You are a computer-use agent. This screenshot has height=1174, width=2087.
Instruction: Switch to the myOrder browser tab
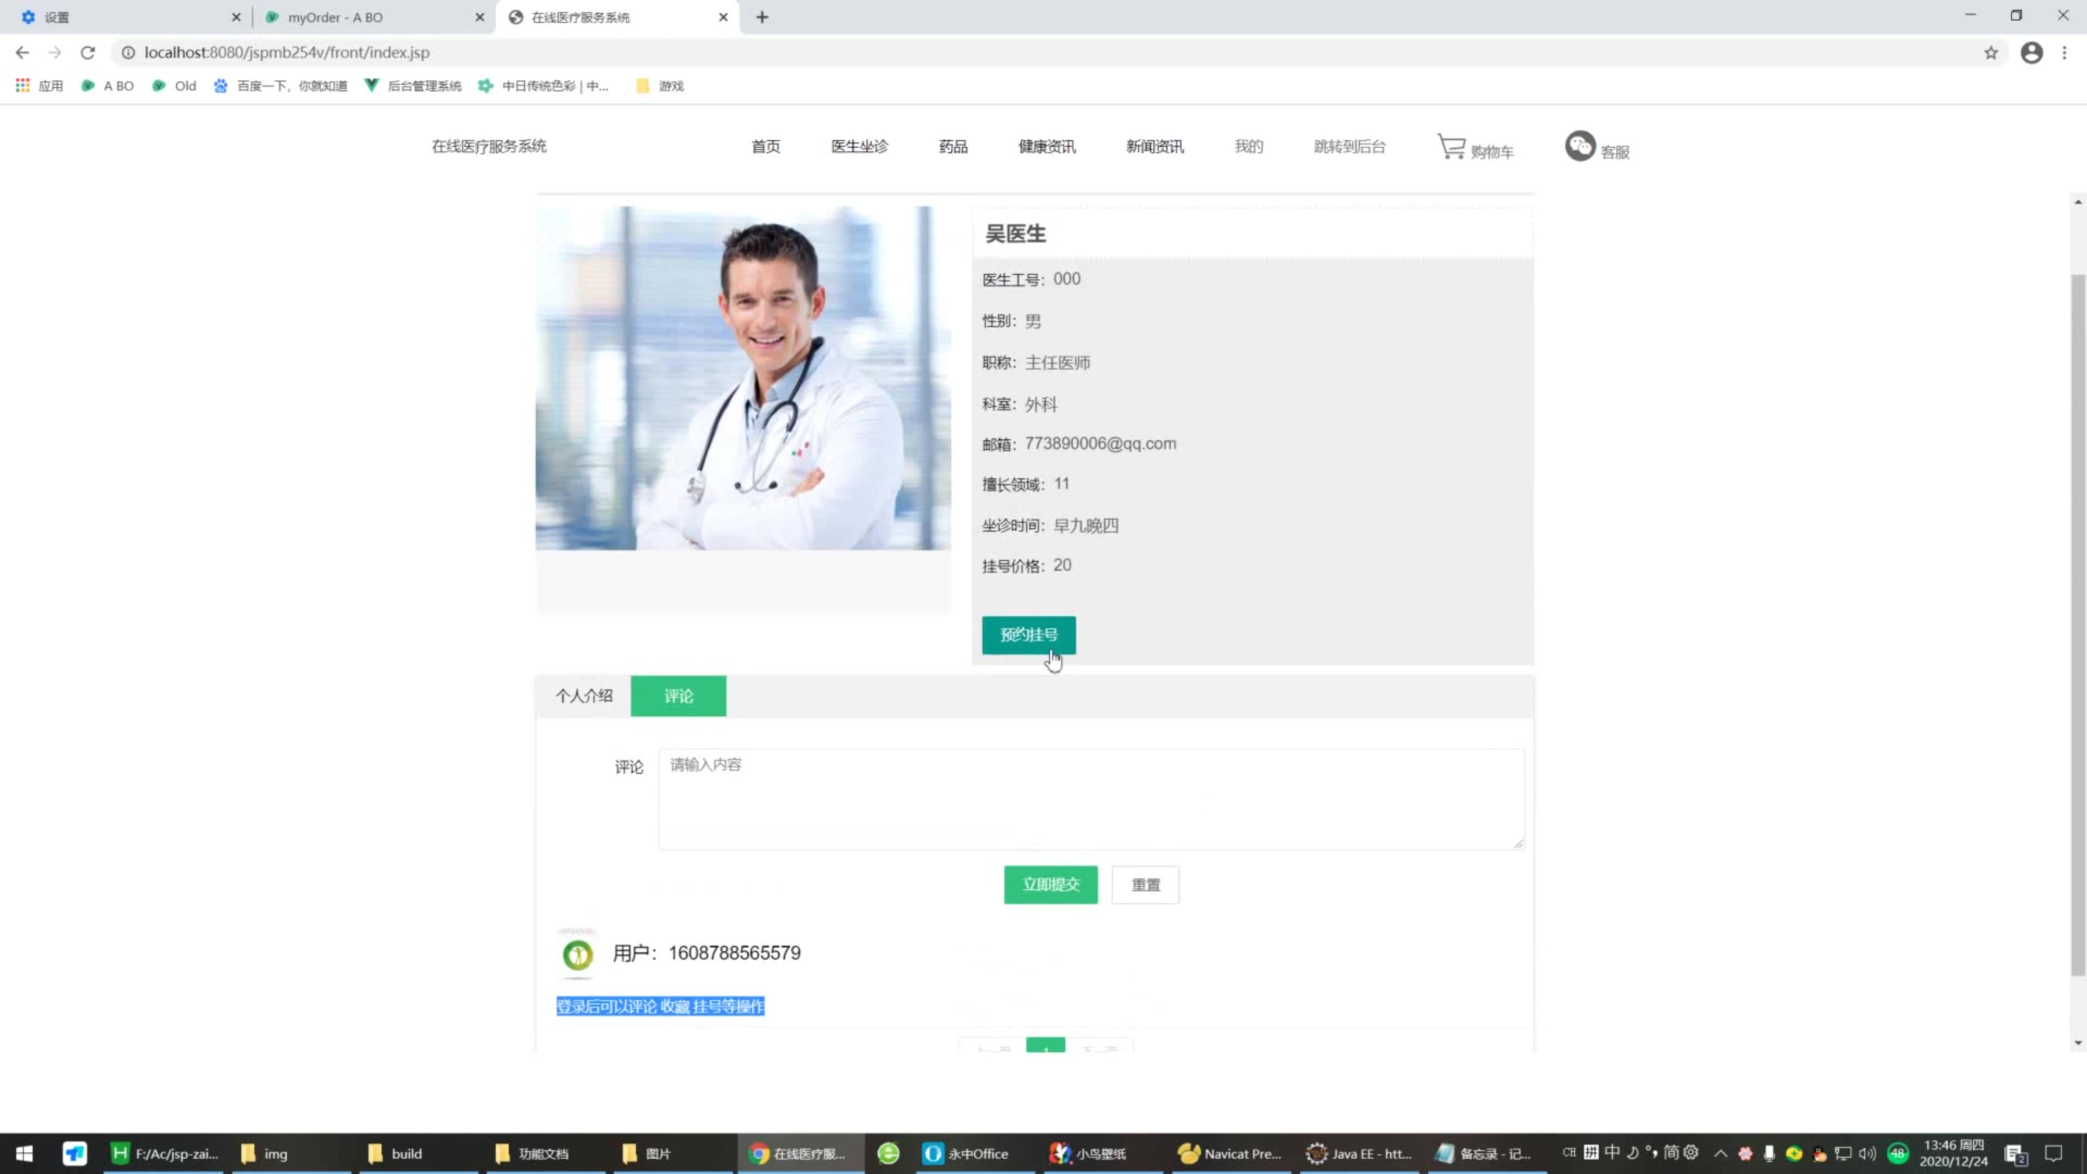click(x=335, y=17)
